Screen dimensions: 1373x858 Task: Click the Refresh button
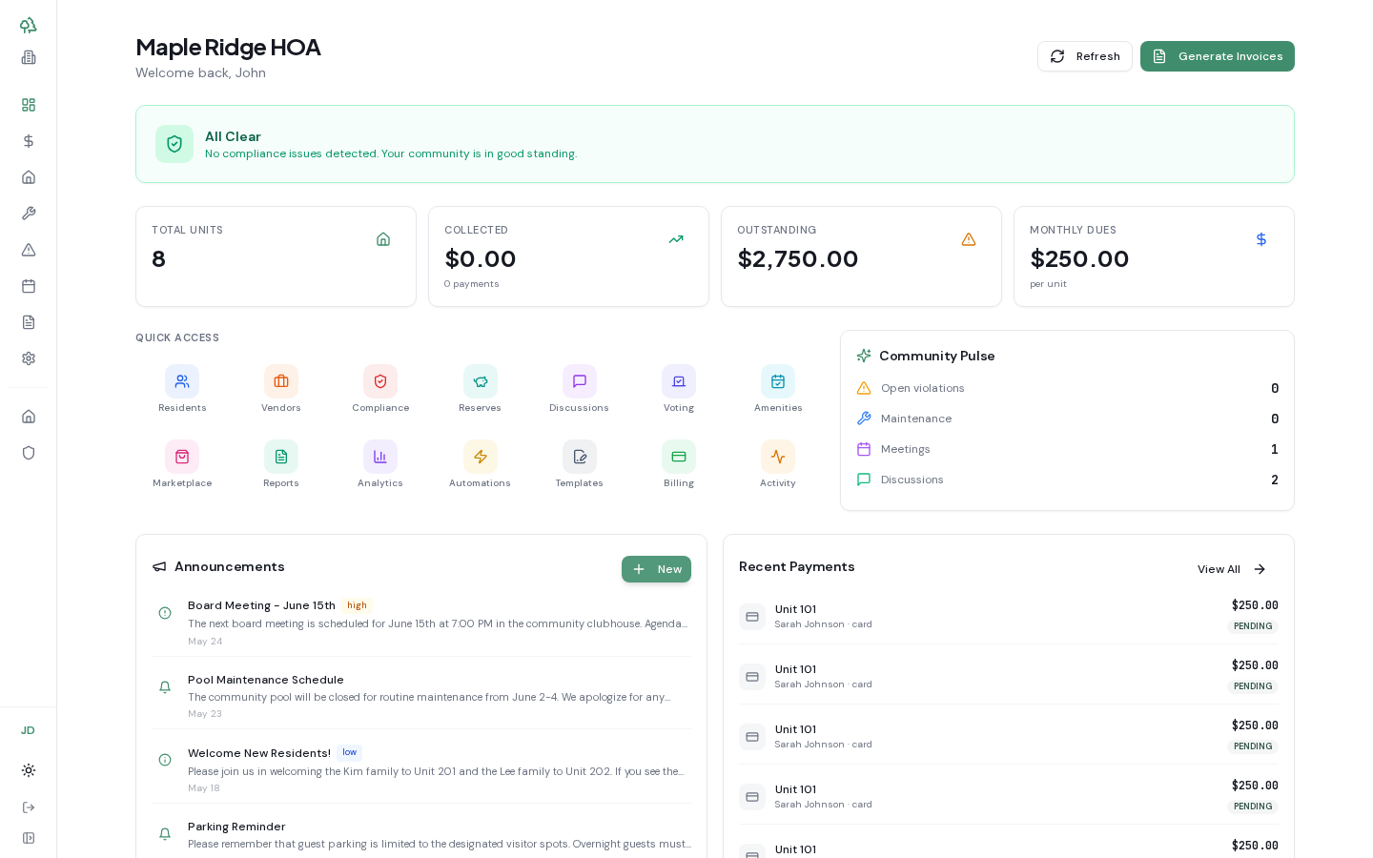coord(1085,56)
